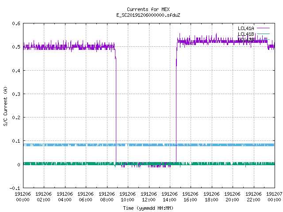
Task: Click the 191206 04:00 x-axis tick label
Action: pyautogui.click(x=65, y=197)
